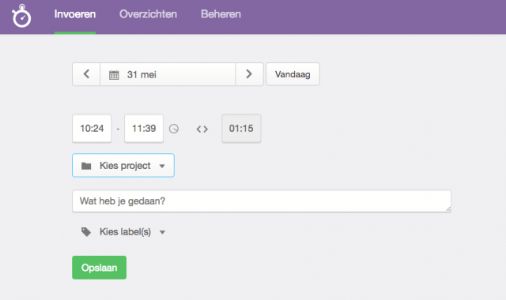Click the tag icon beside Kies label(s)

coord(86,231)
